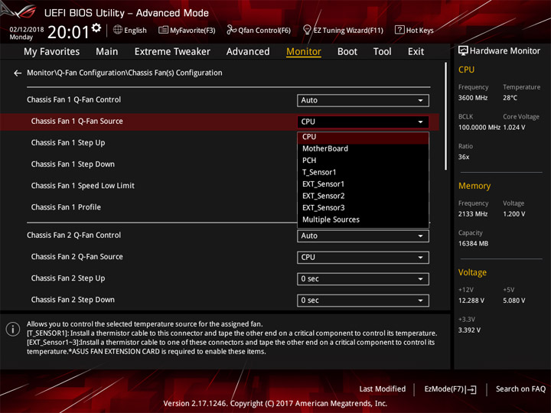The image size is (551, 413).
Task: Launch EZ Tuning Wizard(F11)
Action: point(343,30)
